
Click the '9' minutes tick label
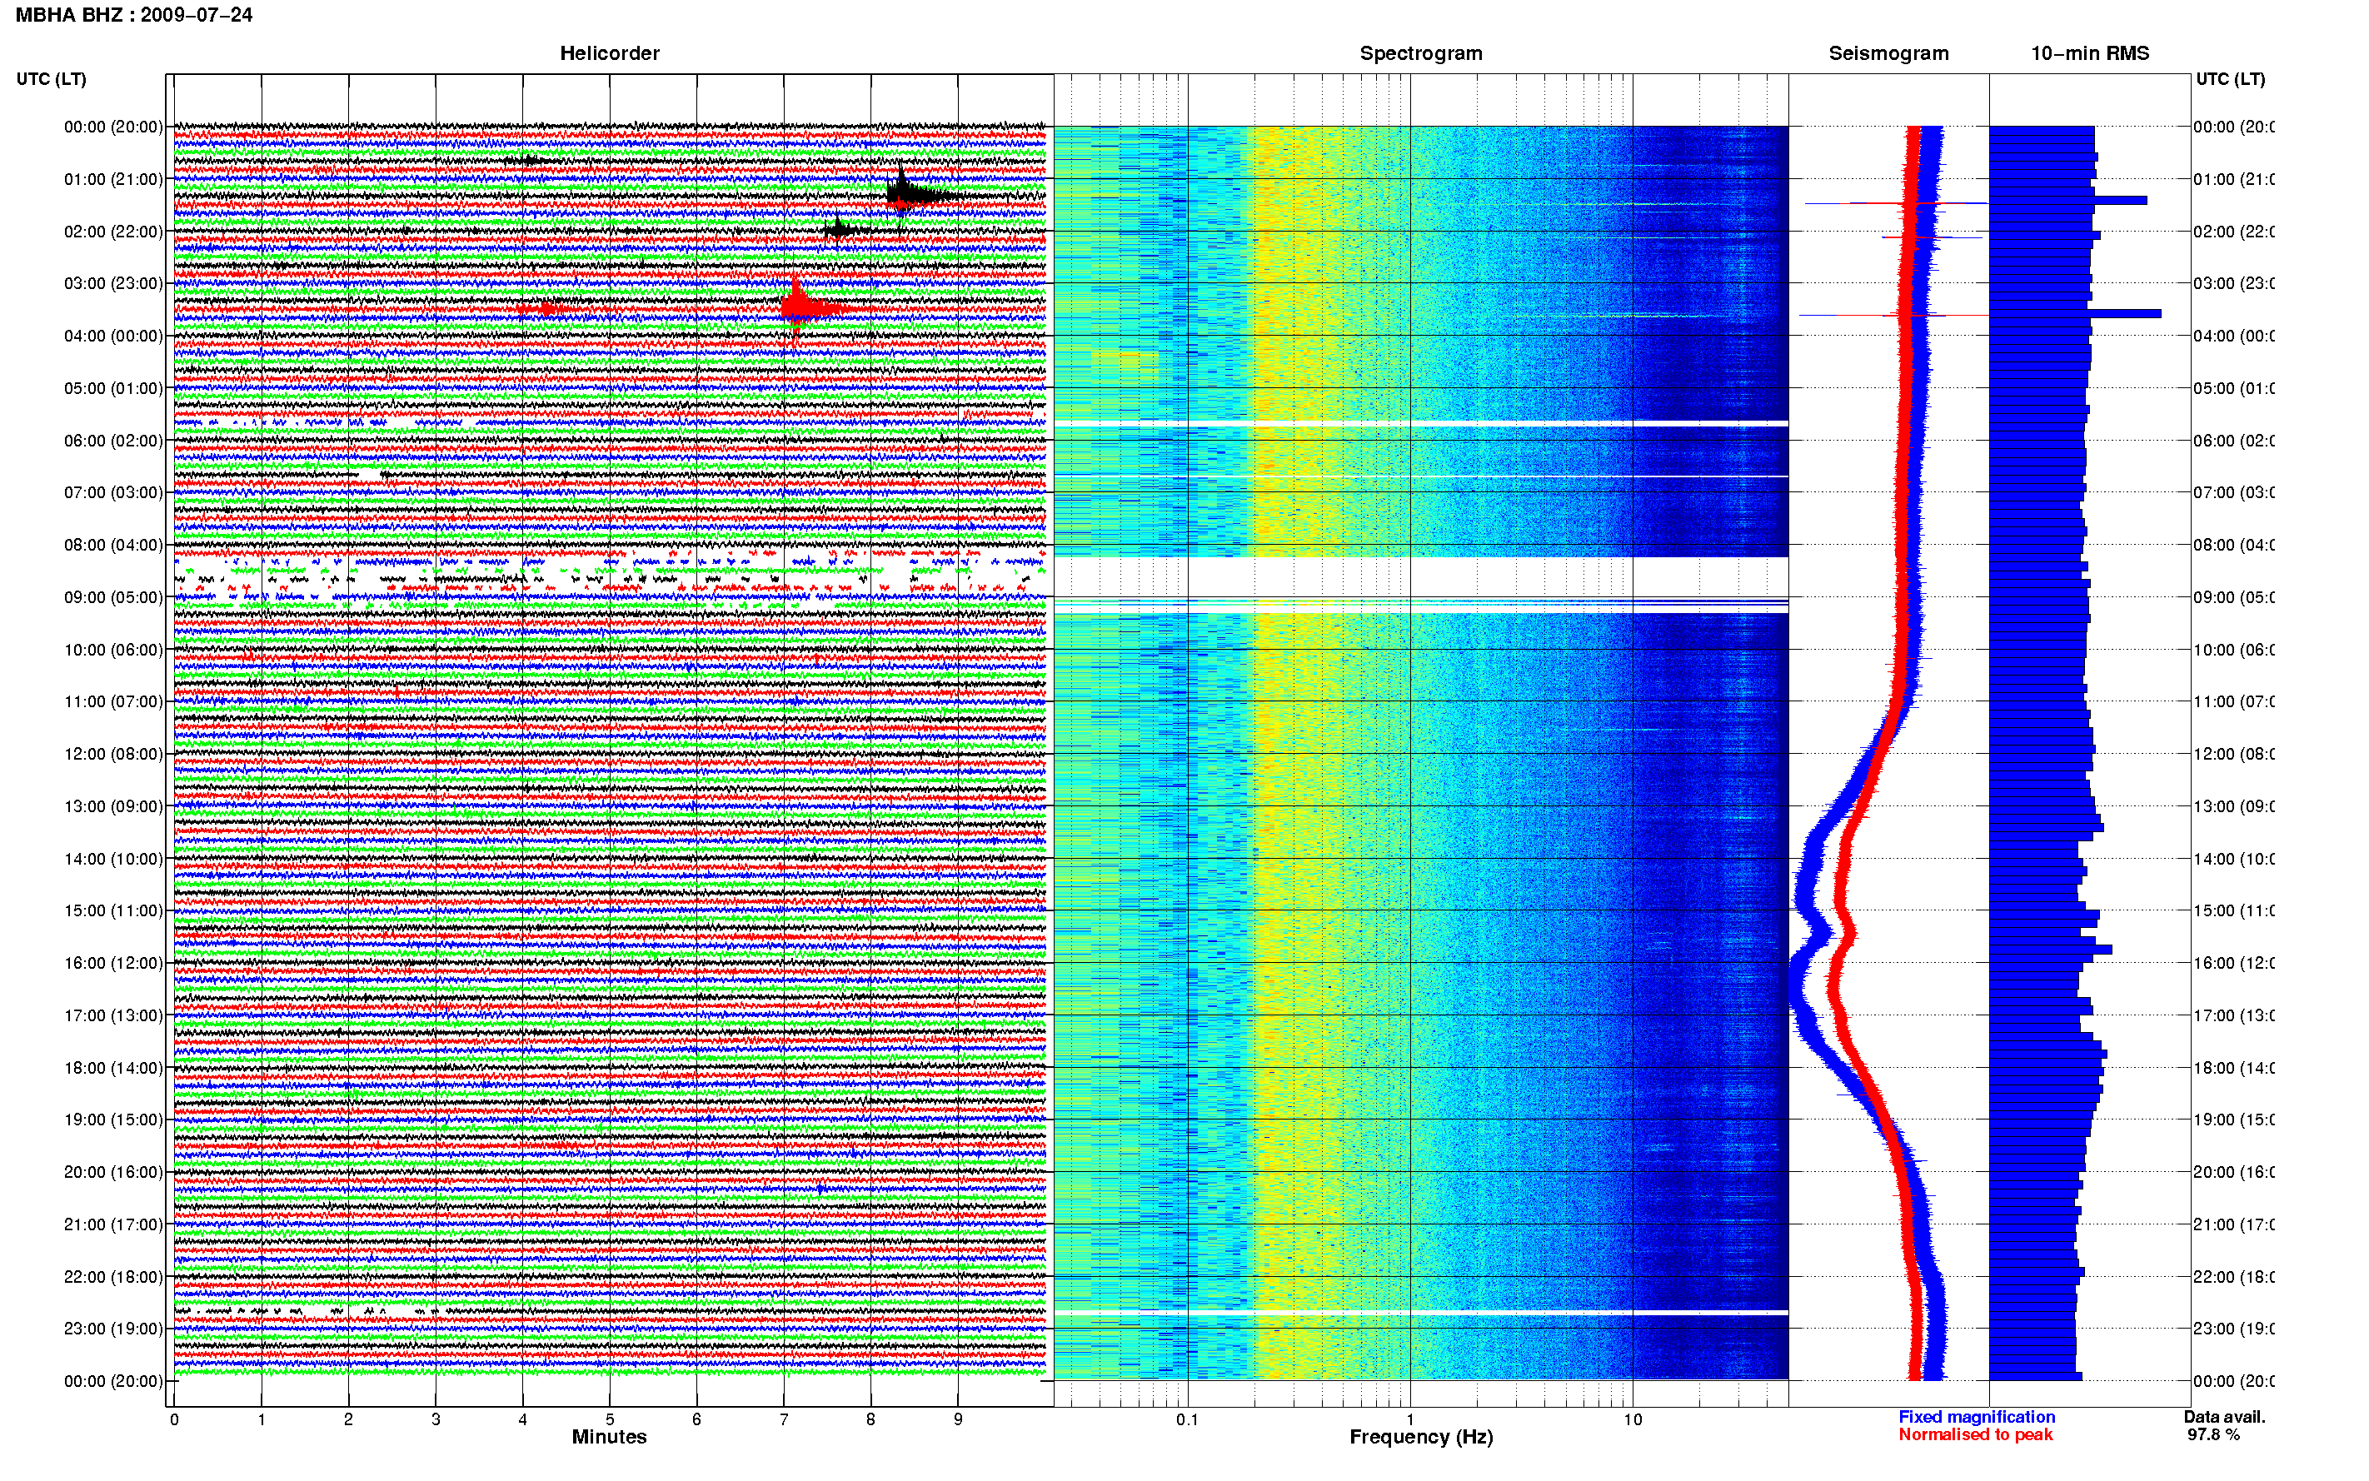[958, 1419]
